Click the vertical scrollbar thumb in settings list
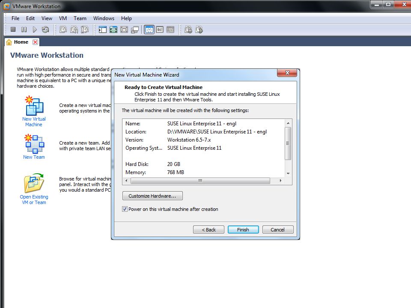The height and width of the screenshot is (308, 411). [288, 143]
